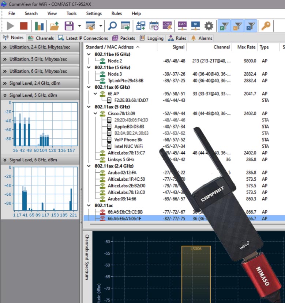Click the magnifier Find icon

[112, 26]
